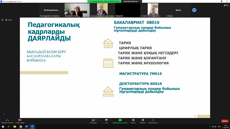Open the Apps icon in the Zoom toolbar
Image resolution: width=230 pixels, height=129 pixels.
(x=153, y=120)
